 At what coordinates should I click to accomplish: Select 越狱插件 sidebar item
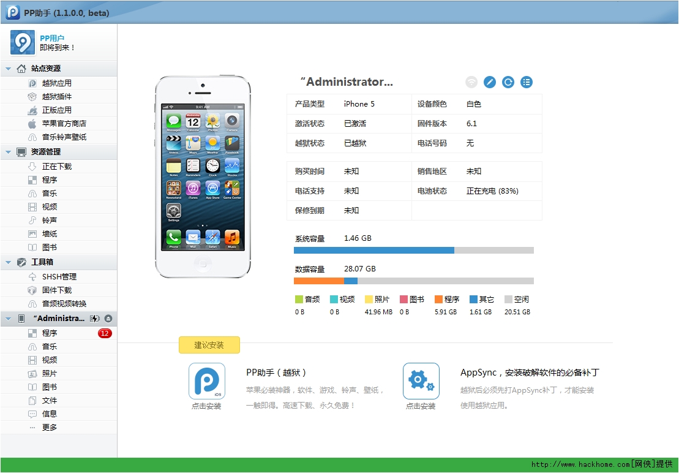58,97
